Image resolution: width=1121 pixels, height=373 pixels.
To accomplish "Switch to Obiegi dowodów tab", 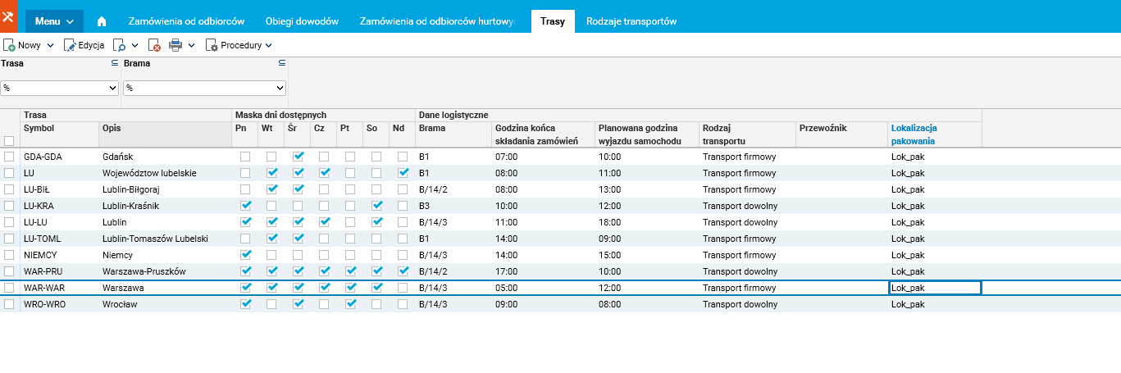I will (x=302, y=21).
